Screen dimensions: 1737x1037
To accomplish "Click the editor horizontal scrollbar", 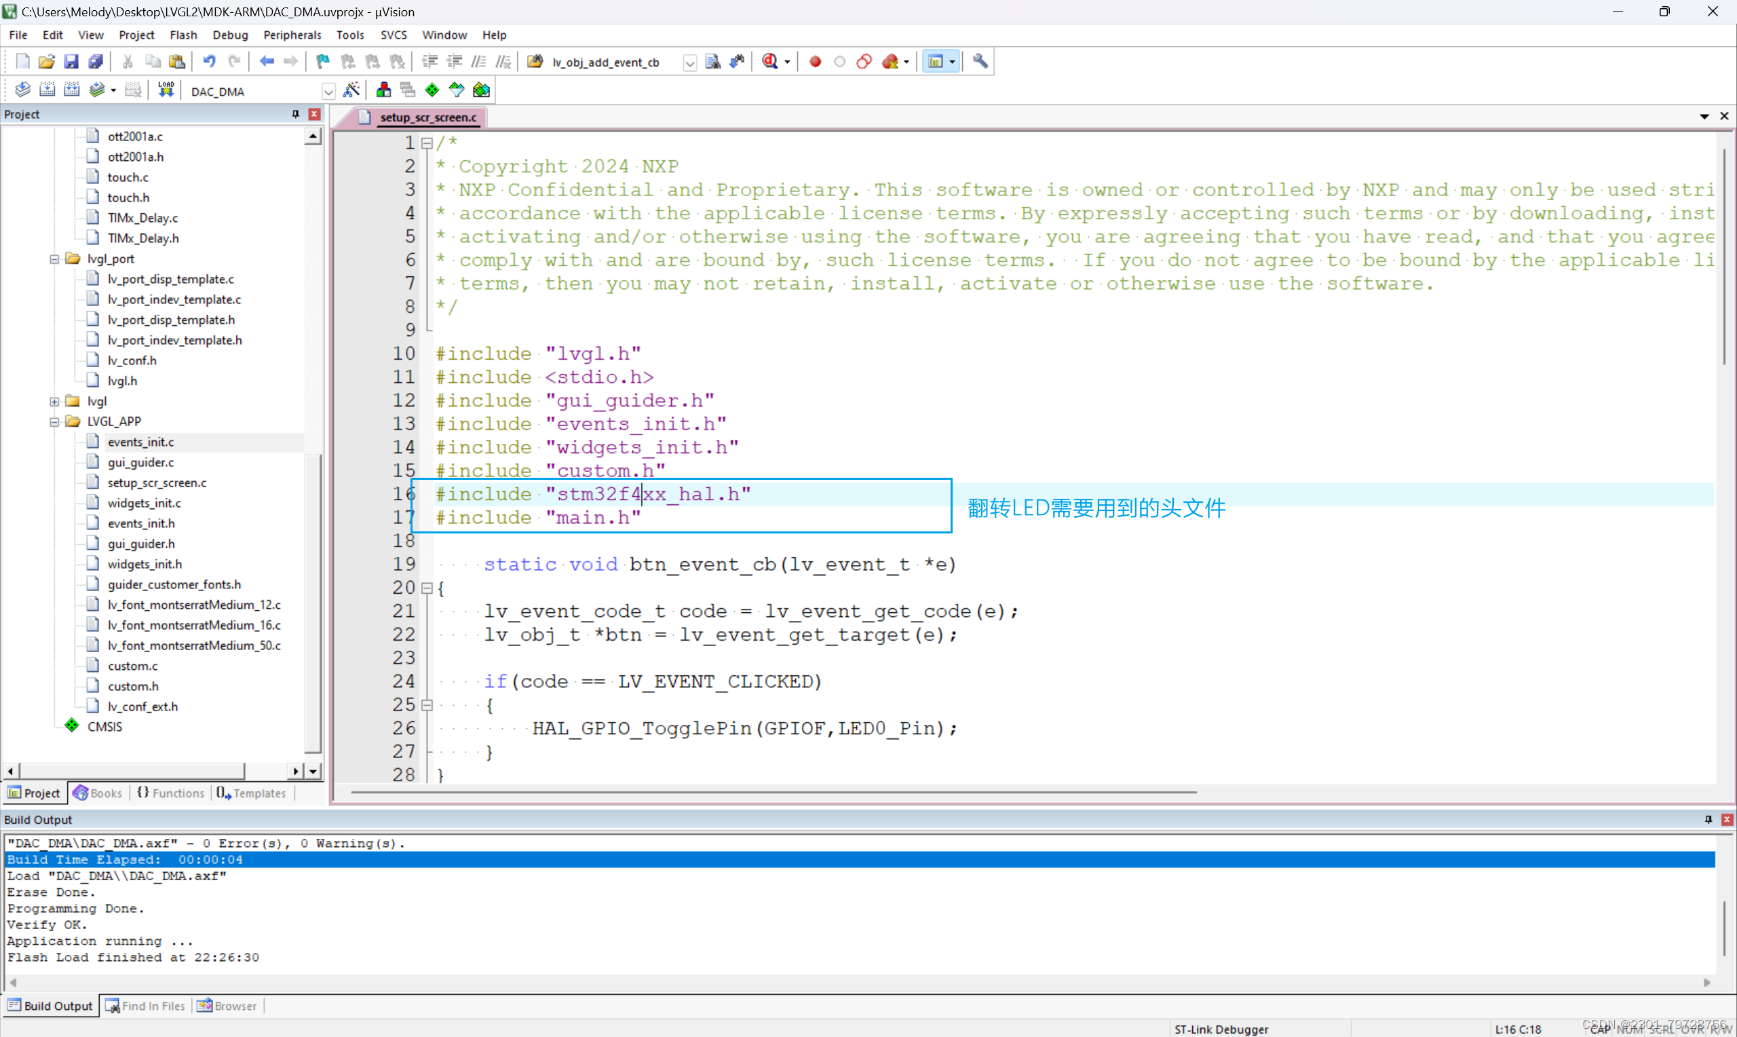I will pyautogui.click(x=768, y=792).
